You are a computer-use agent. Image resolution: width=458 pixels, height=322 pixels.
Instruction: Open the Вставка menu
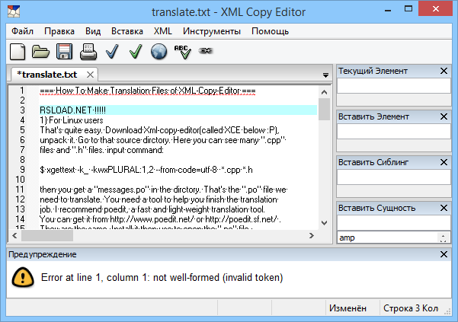point(127,31)
